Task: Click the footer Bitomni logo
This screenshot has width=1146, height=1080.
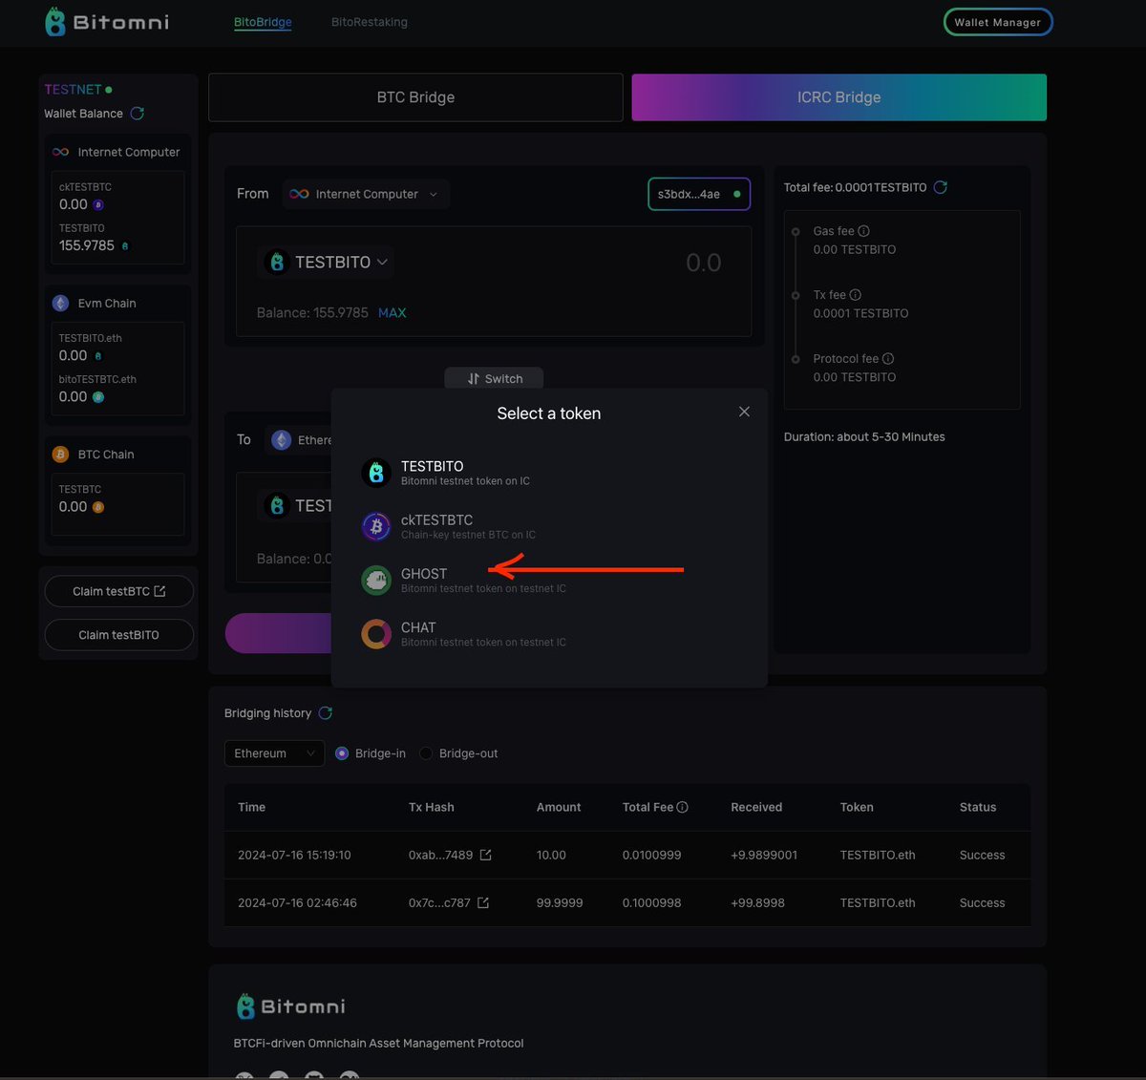Action: point(290,1006)
